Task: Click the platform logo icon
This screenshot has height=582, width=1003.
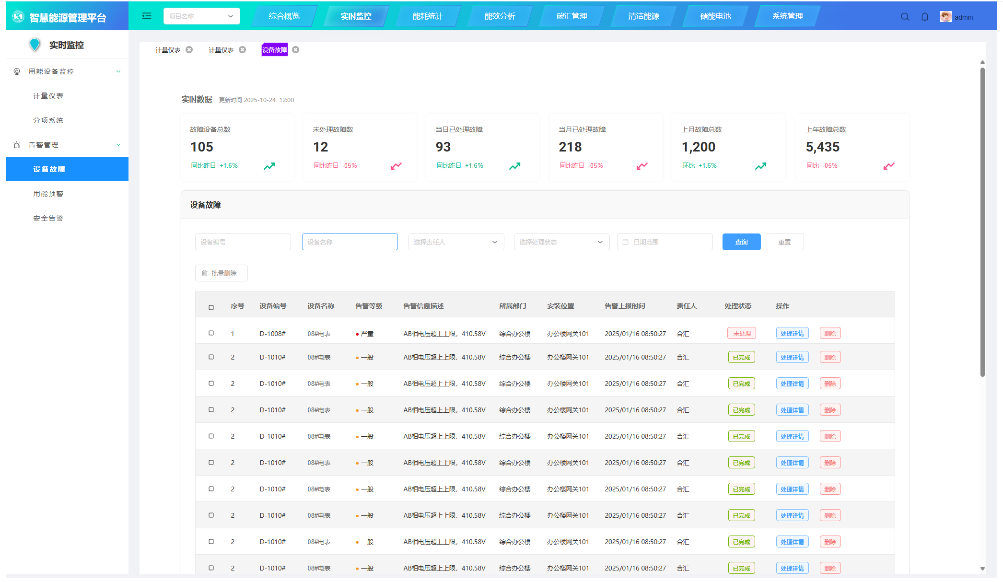Action: [x=18, y=17]
